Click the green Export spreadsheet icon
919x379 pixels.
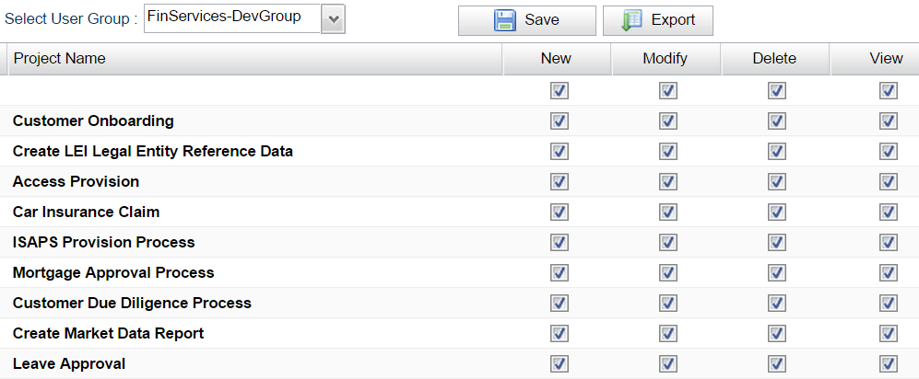(631, 20)
